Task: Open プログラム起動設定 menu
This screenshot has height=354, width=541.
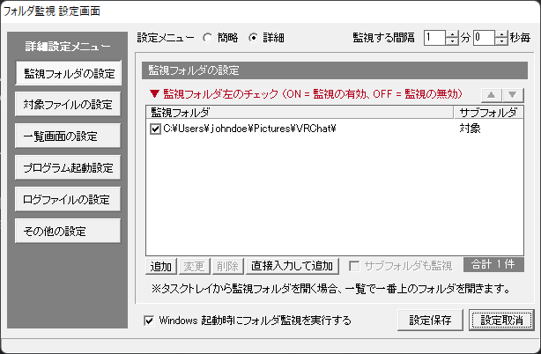Action: point(68,167)
